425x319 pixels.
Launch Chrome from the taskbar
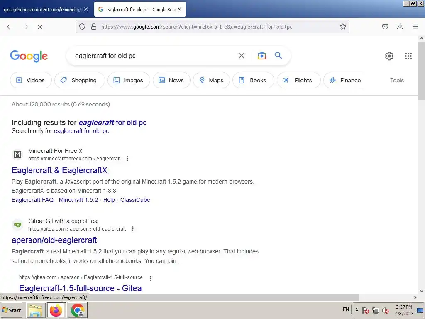[78, 310]
